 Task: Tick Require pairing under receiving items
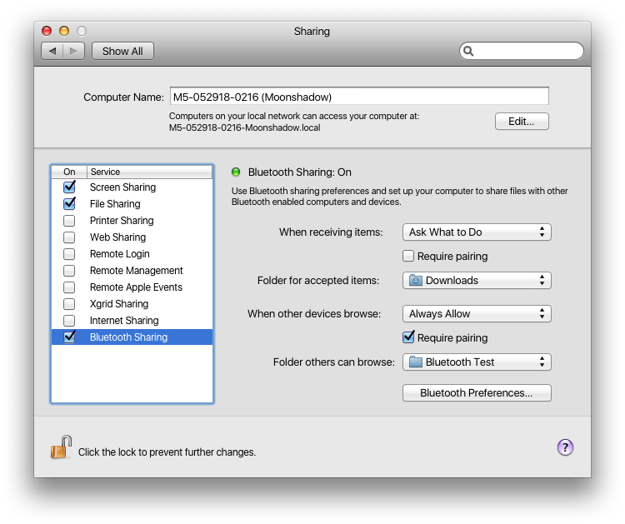point(408,256)
